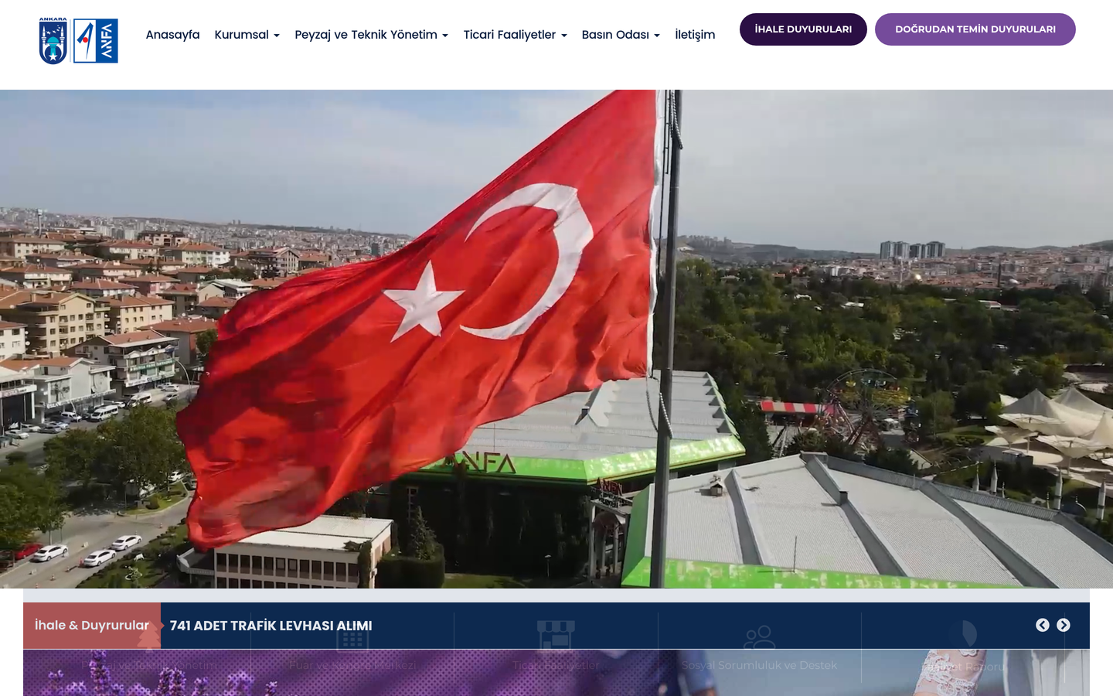Click the Sosyal Sorumluluk people icon
Screen dimensions: 1113x696
[759, 637]
